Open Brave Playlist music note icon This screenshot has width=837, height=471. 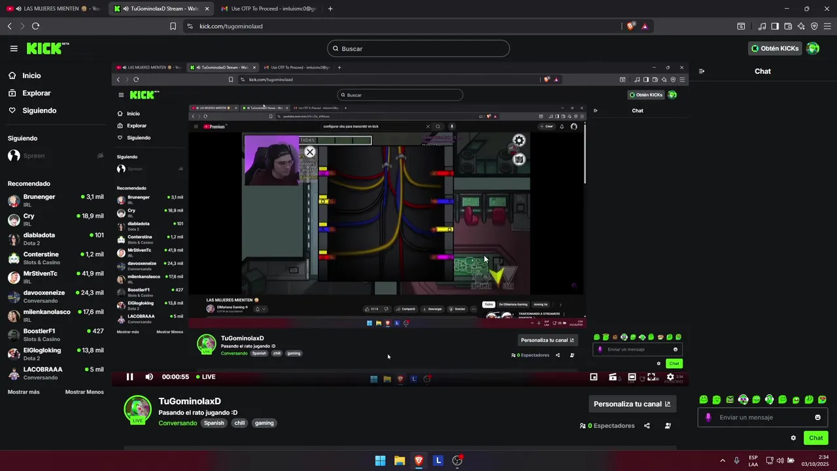(x=762, y=26)
